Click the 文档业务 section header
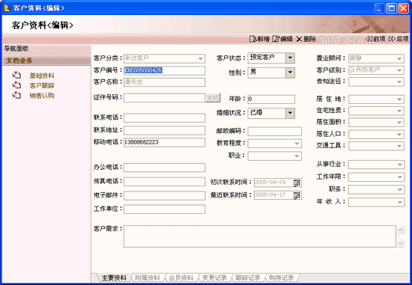The height and width of the screenshot is (285, 412). (46, 61)
